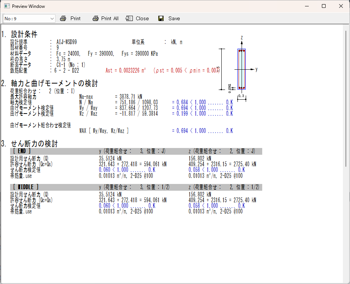Click the material data Fc = 24000 text
350x284 pixels.
tap(68, 54)
